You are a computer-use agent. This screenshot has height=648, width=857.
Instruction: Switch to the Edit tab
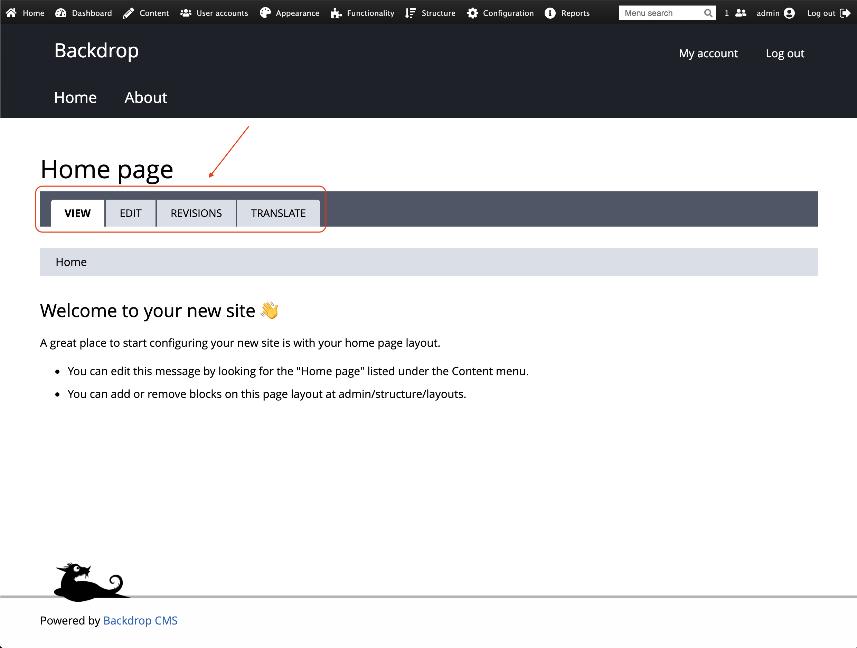tap(130, 213)
